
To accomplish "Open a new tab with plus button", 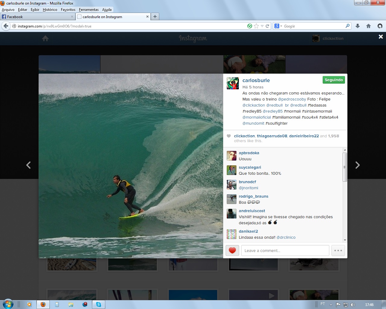I will [x=155, y=17].
